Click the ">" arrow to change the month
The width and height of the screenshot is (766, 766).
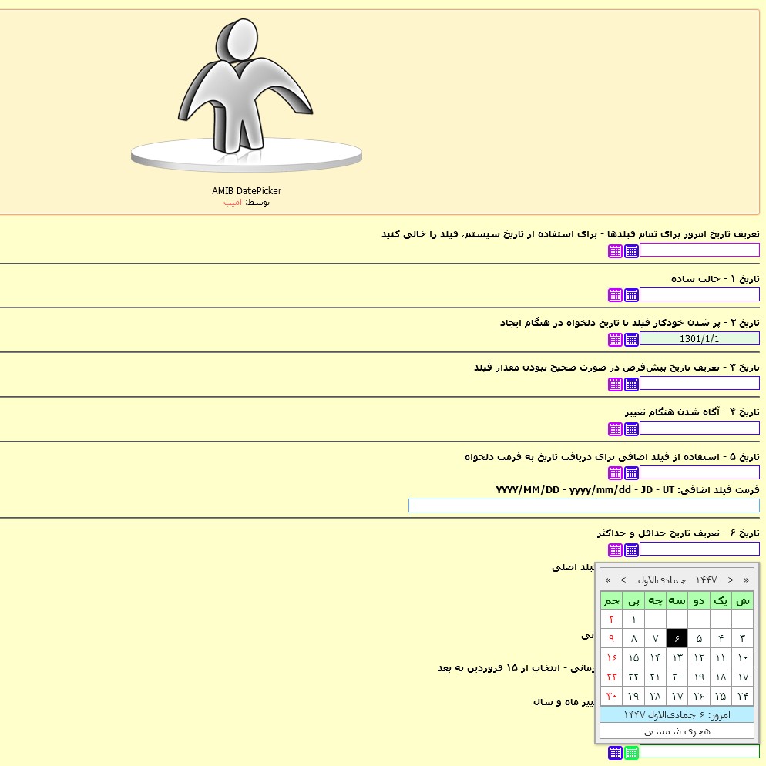[x=730, y=580]
